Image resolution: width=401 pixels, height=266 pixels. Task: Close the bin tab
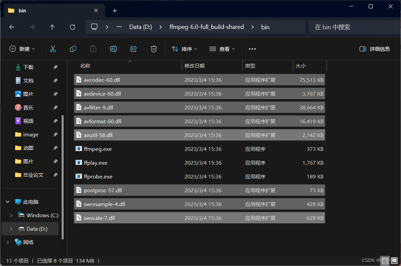[96, 10]
